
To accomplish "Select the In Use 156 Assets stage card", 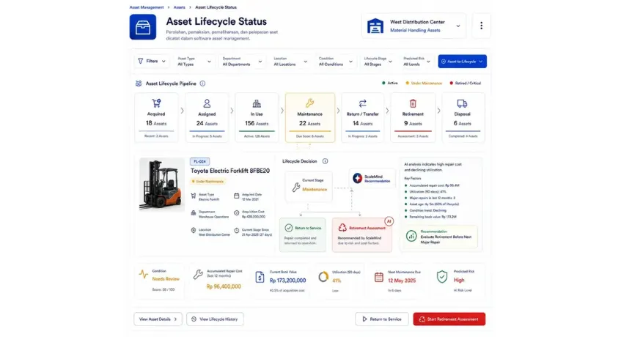I will pyautogui.click(x=257, y=117).
